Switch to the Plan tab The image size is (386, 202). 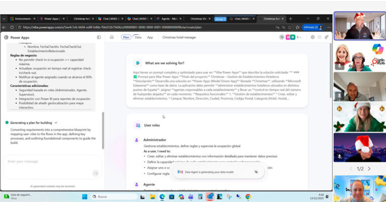click(126, 37)
